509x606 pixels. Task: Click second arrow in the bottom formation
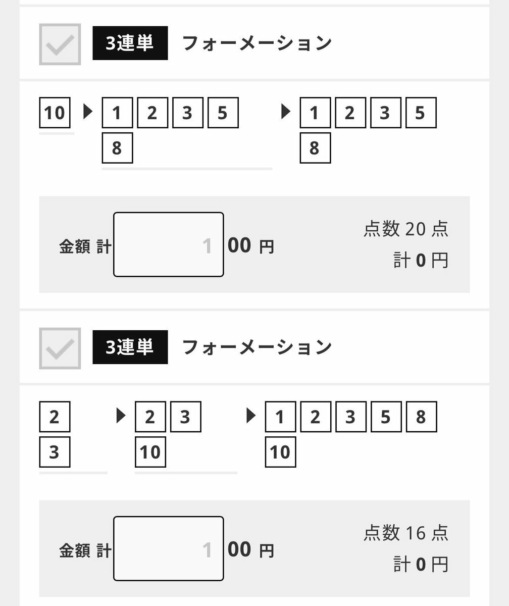pyautogui.click(x=251, y=416)
